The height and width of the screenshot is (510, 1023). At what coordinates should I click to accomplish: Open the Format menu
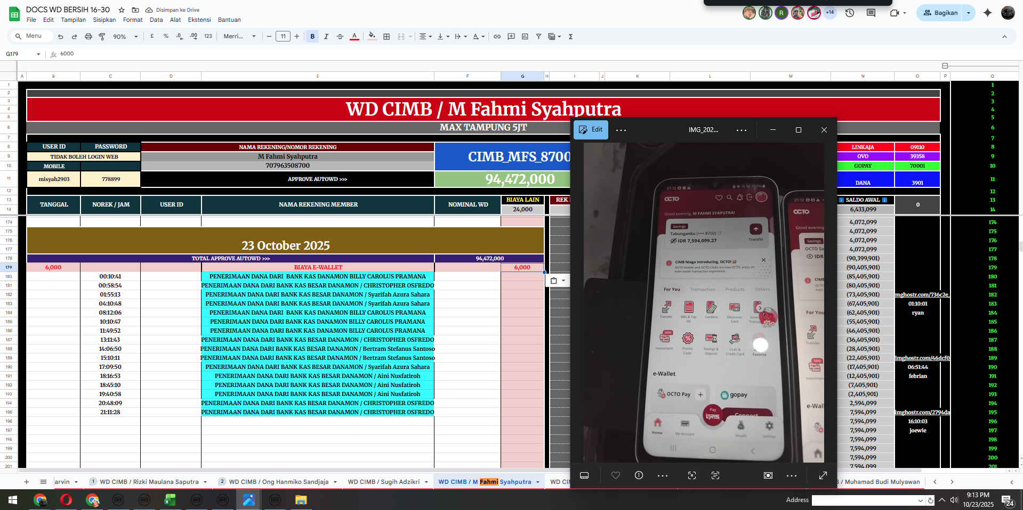tap(133, 20)
